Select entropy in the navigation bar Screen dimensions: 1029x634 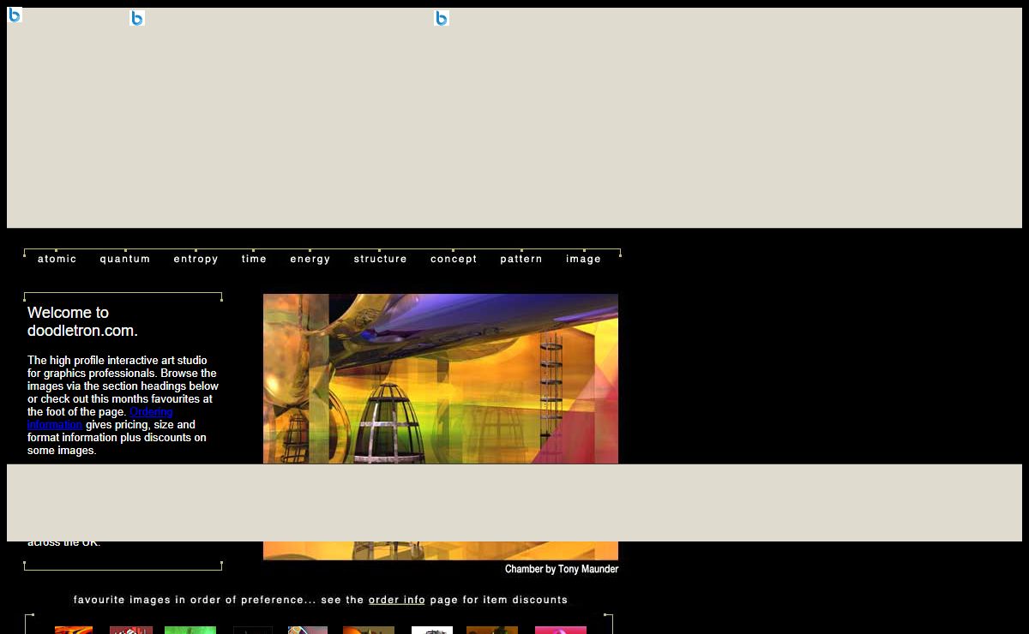(x=196, y=259)
